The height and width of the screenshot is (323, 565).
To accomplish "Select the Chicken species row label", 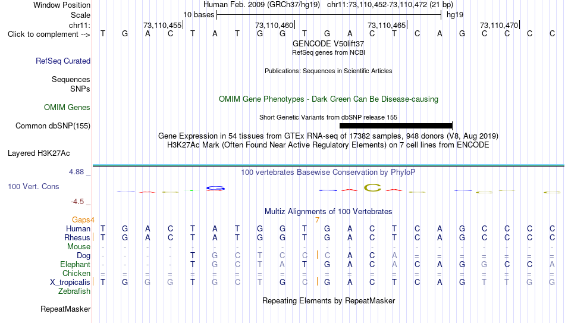I will [x=76, y=273].
